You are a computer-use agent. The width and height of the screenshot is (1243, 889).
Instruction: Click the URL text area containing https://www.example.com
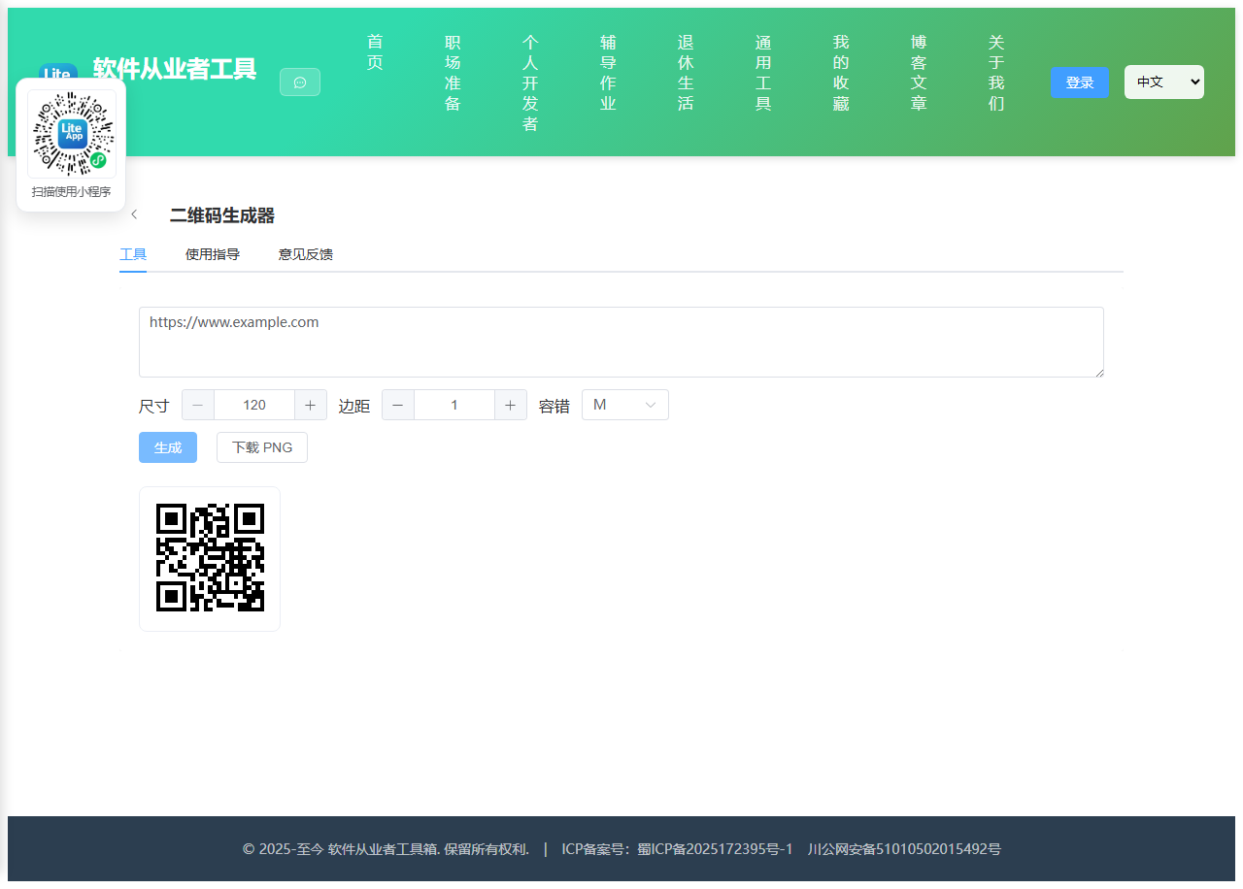click(x=621, y=342)
